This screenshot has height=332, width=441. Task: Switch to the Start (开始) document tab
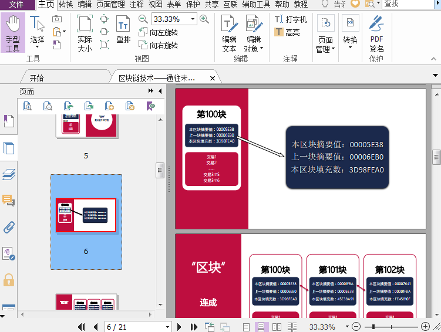coord(36,78)
